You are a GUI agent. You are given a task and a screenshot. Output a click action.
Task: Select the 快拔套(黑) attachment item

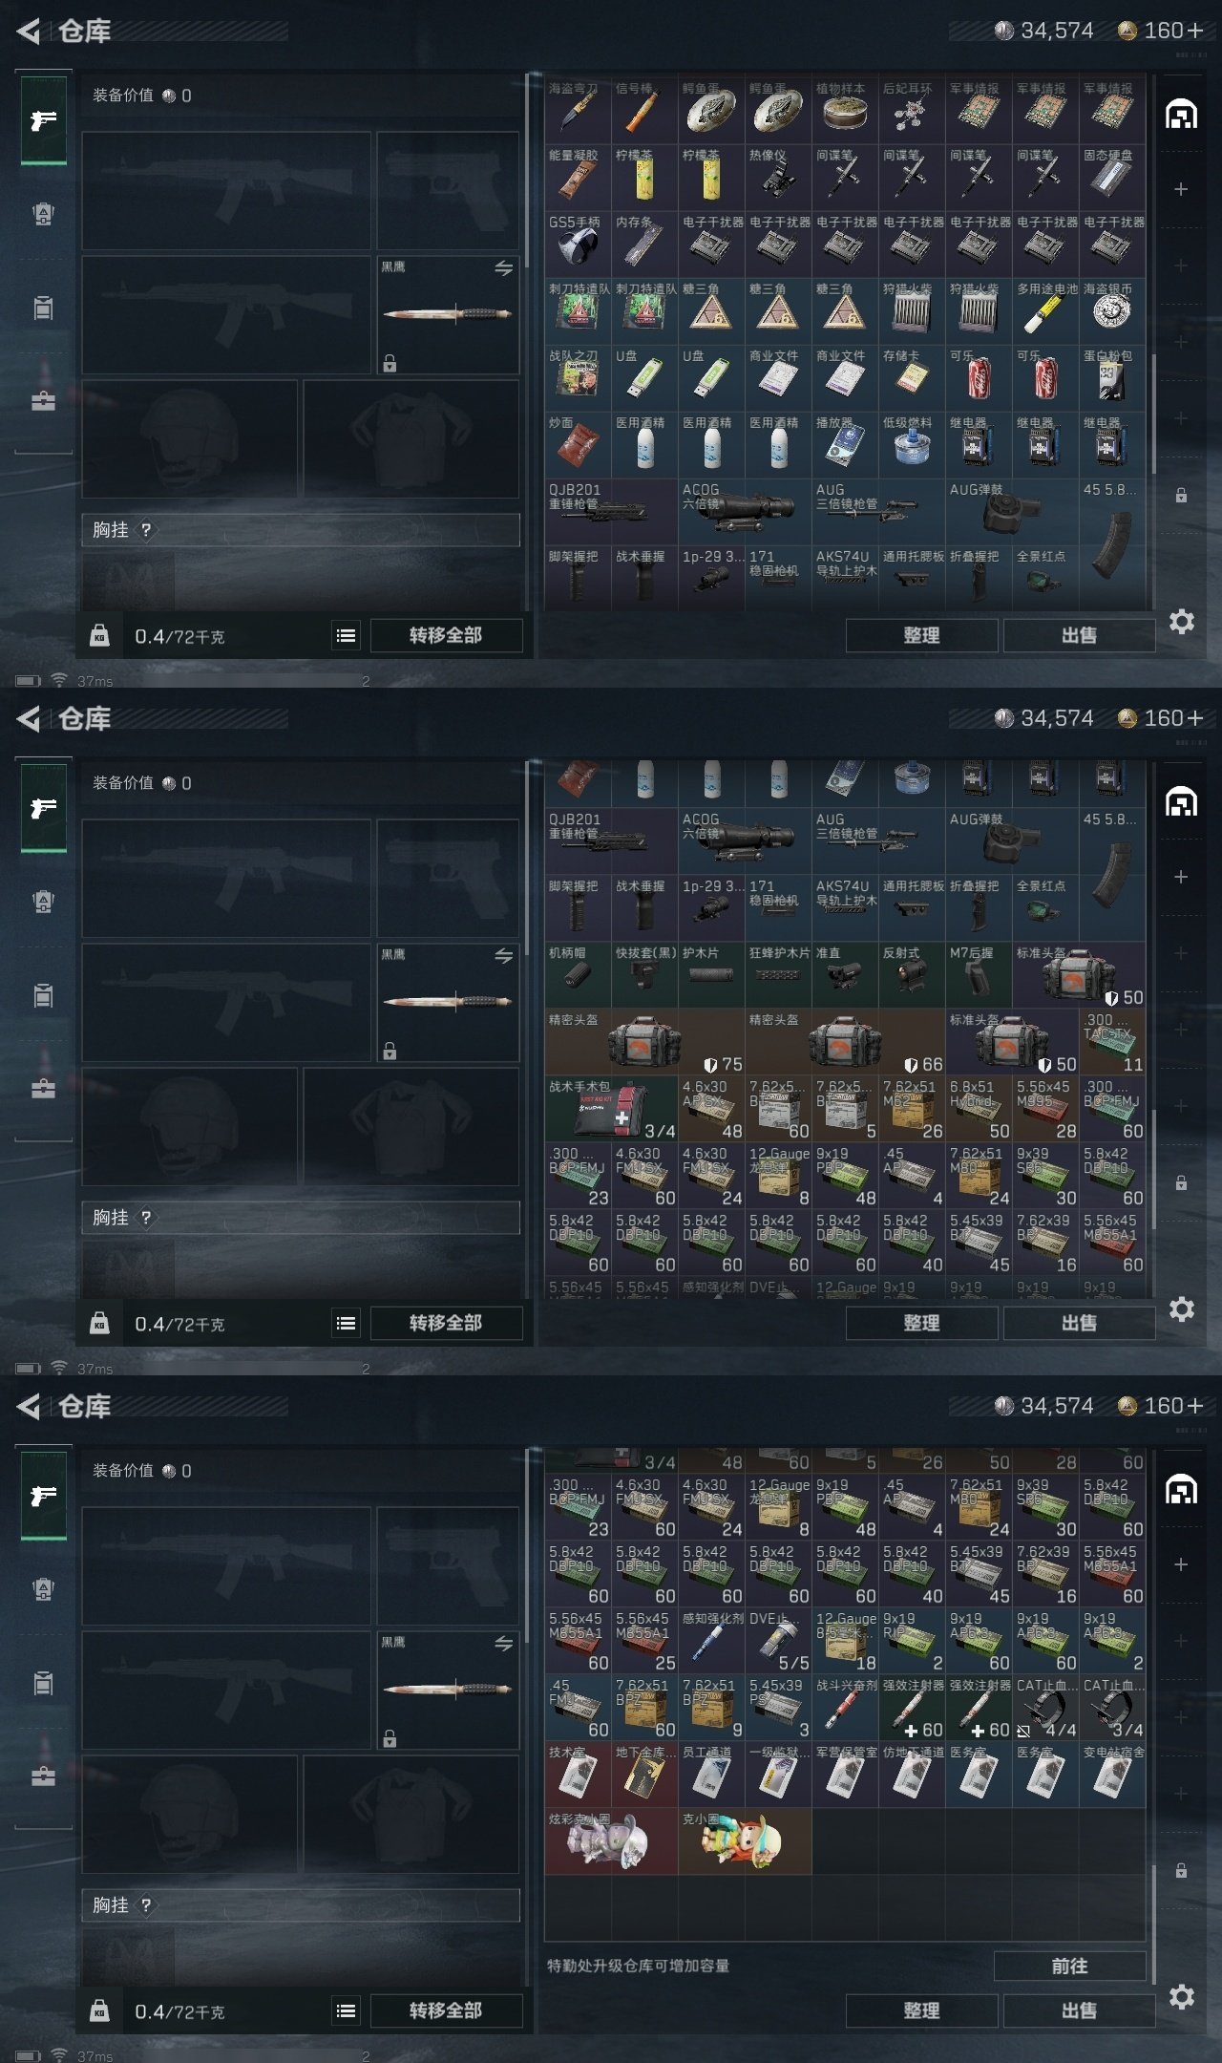point(644,975)
